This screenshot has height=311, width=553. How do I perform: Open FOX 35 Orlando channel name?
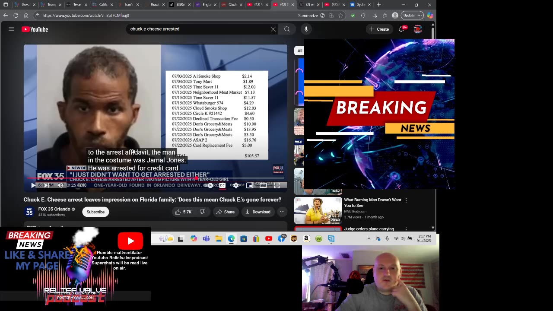point(54,209)
